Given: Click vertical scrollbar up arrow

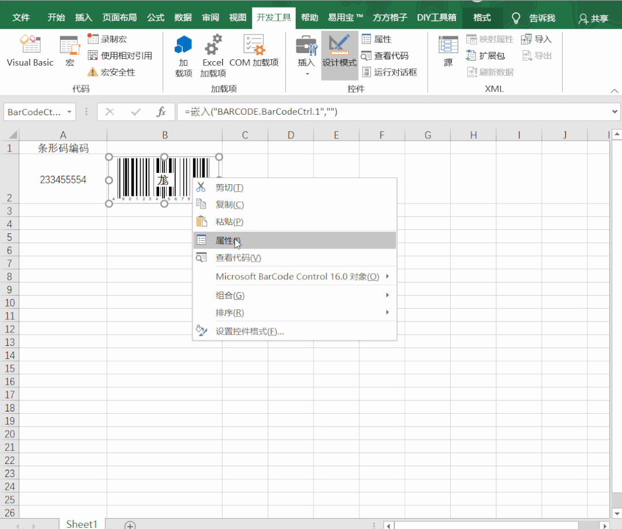Looking at the screenshot, I should pos(617,134).
